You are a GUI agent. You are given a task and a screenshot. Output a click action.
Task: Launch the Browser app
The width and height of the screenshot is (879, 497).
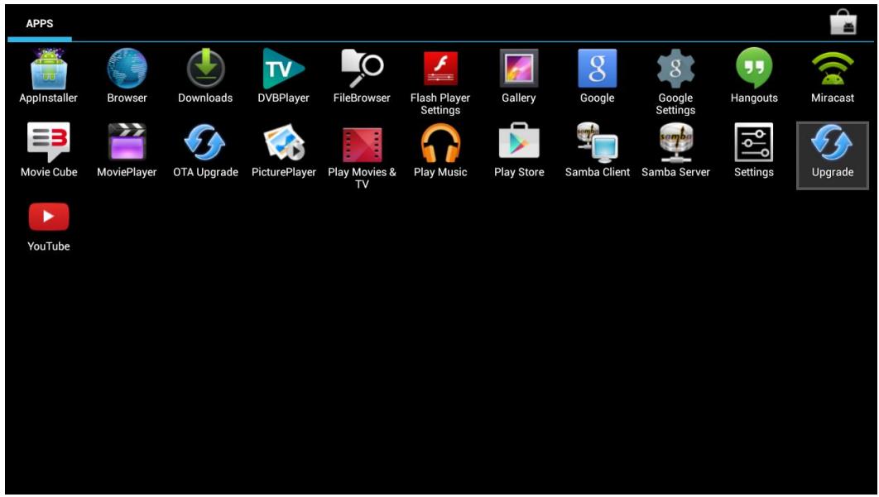point(127,75)
